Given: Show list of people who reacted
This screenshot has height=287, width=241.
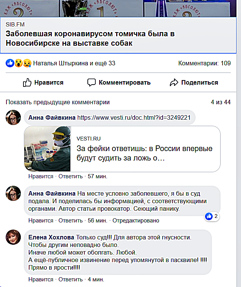Looking at the screenshot, I should 74,63.
